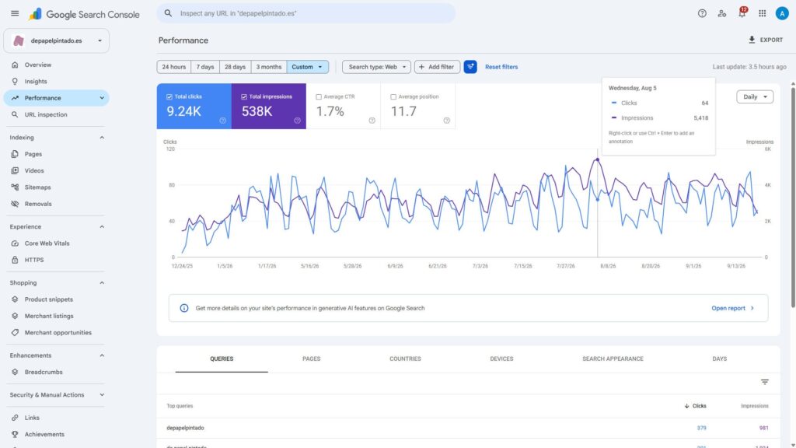Open the Daily granularity dropdown
Image resolution: width=796 pixels, height=448 pixels.
pyautogui.click(x=755, y=97)
